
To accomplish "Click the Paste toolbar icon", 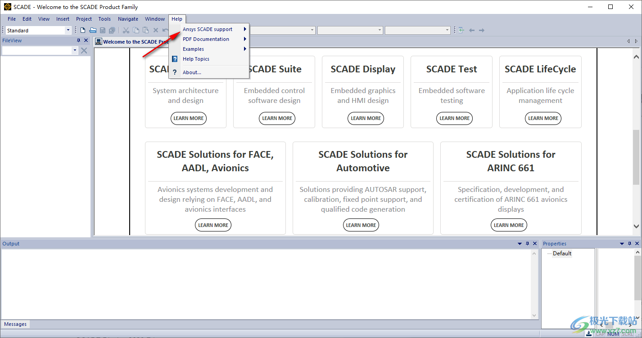I will tap(145, 30).
